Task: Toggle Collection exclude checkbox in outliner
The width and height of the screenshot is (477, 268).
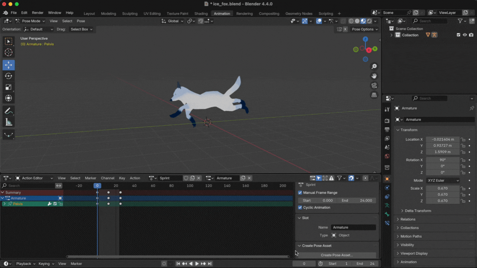Action: (458, 35)
